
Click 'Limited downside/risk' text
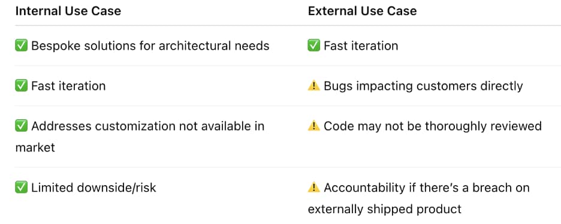click(93, 187)
